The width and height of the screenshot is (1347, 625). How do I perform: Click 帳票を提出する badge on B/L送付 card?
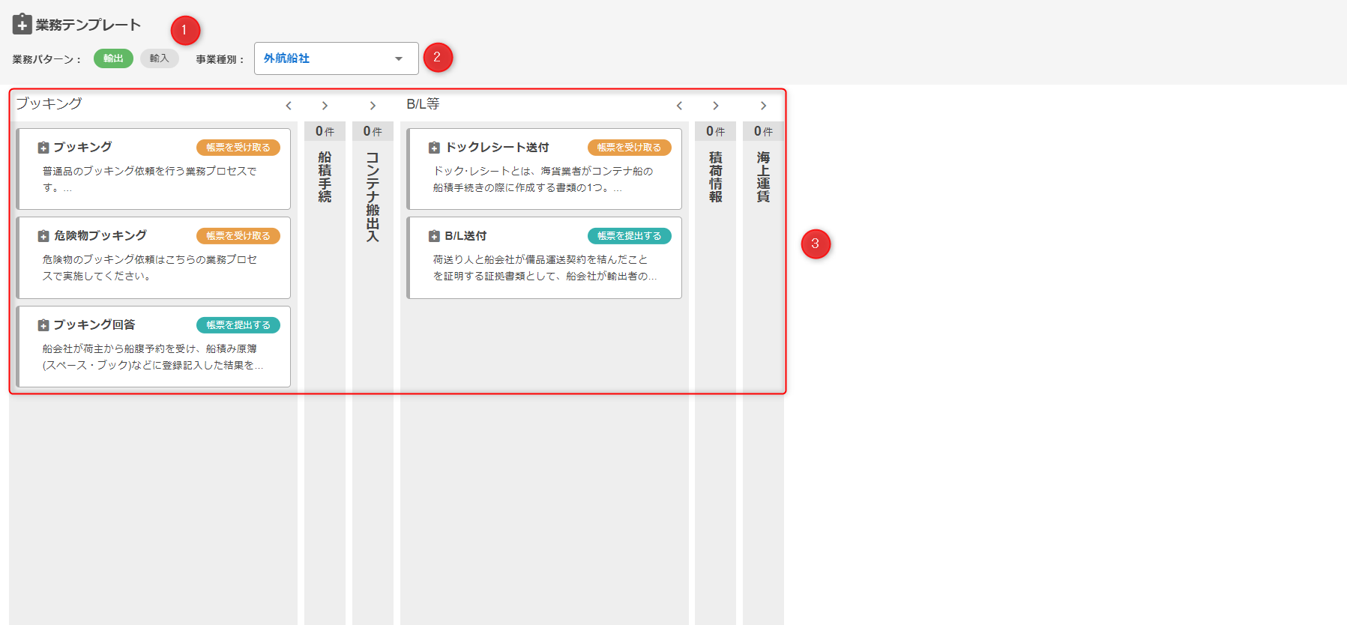click(629, 236)
